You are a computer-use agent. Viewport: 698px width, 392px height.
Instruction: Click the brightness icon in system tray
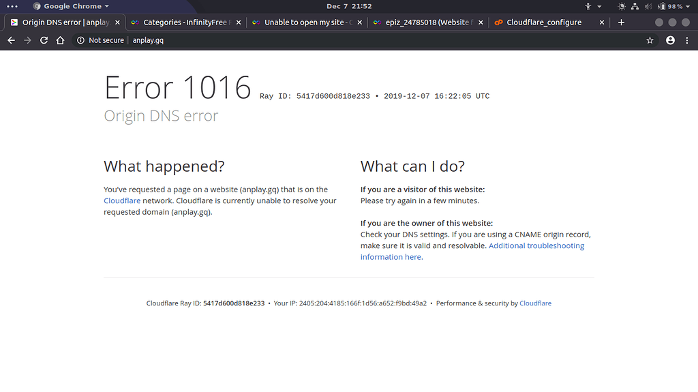pos(622,6)
